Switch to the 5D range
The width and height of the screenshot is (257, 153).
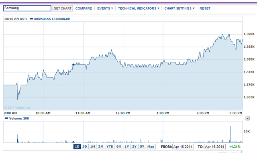pyautogui.click(x=85, y=147)
